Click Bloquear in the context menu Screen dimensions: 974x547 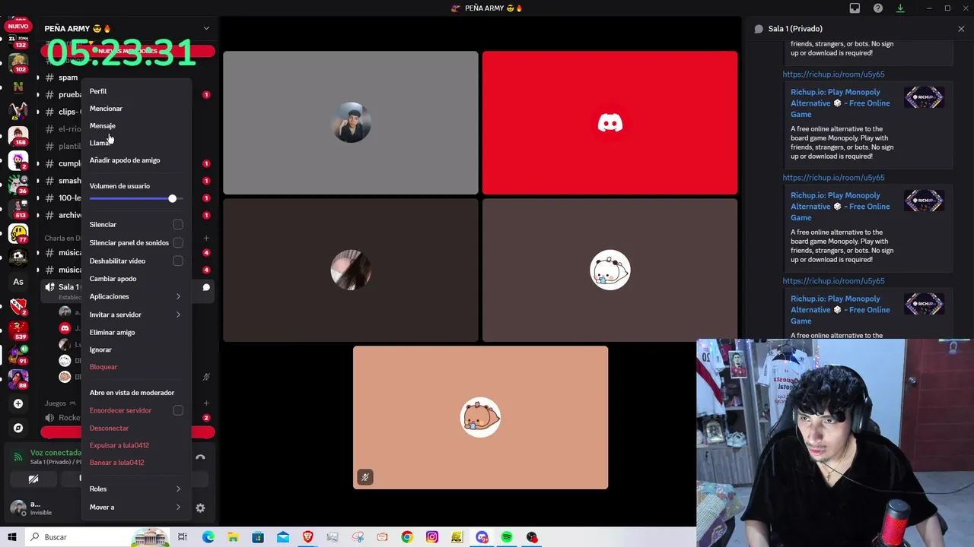pos(103,367)
